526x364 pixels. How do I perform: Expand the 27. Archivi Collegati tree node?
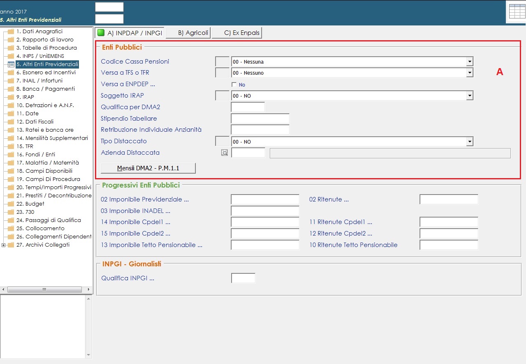4,245
